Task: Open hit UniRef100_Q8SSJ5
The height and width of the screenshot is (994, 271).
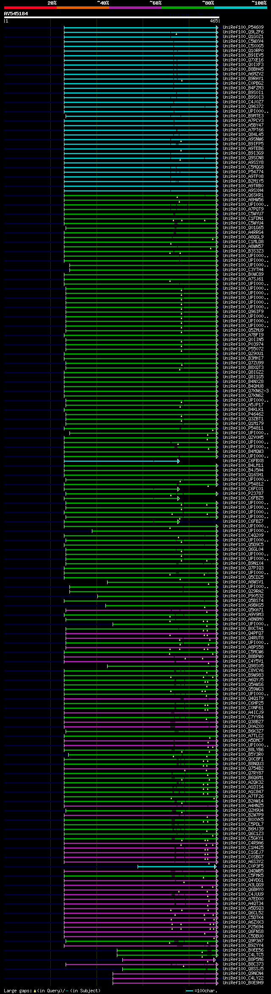Action: click(x=243, y=969)
